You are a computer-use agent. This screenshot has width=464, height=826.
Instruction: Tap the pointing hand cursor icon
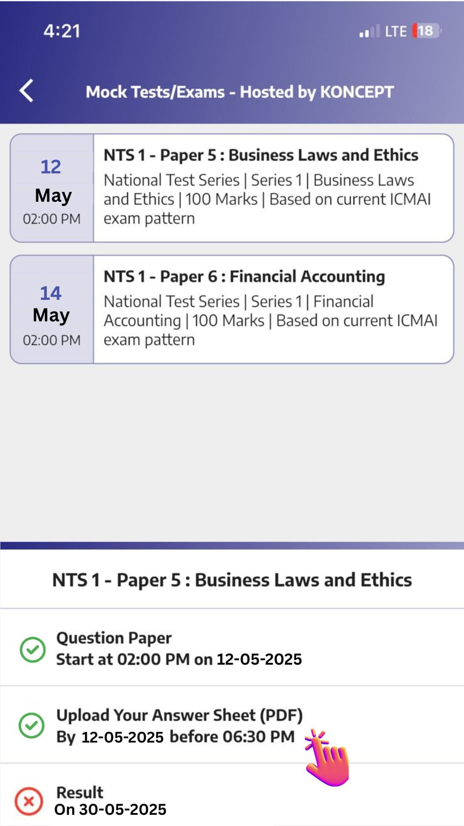pyautogui.click(x=327, y=758)
